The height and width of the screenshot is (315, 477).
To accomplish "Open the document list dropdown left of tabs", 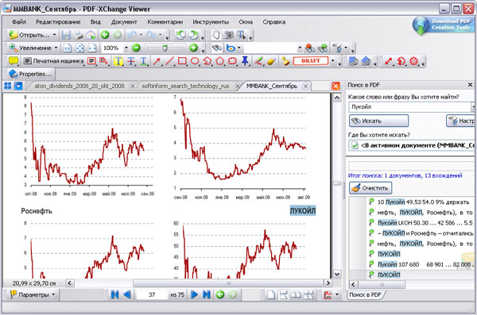I will (x=18, y=86).
